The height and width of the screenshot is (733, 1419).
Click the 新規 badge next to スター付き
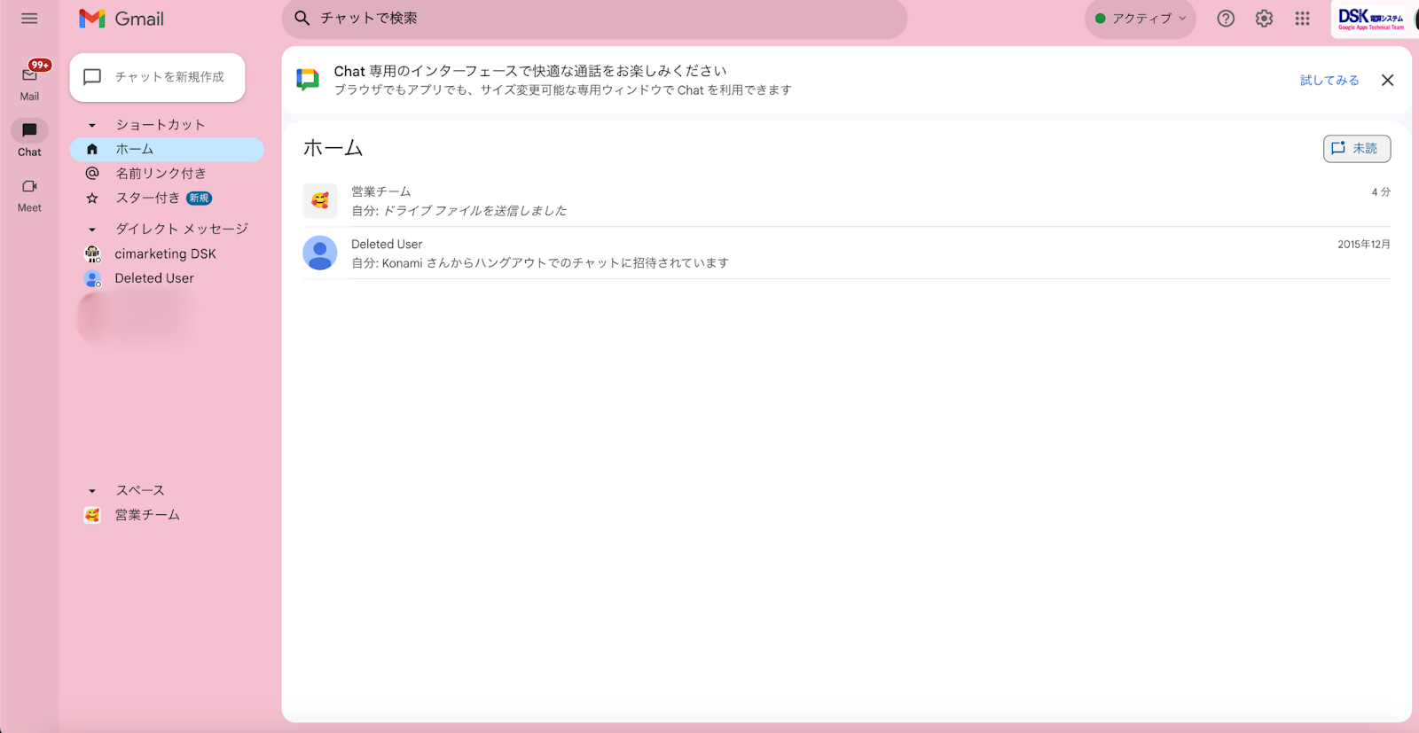(x=199, y=199)
